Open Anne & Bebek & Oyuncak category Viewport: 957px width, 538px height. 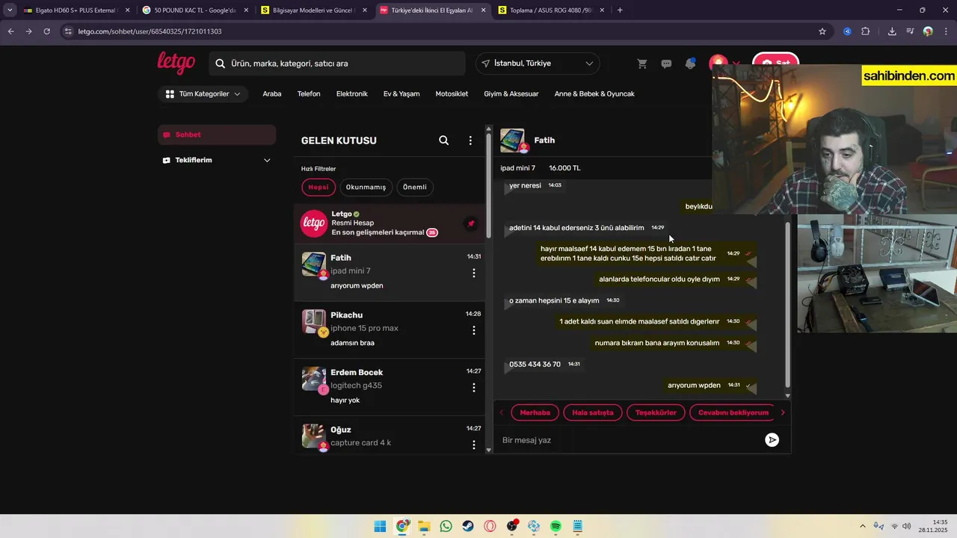coord(594,94)
